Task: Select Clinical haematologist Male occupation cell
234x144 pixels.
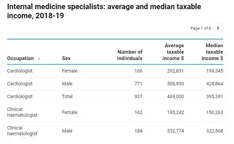Action: pyautogui.click(x=22, y=131)
